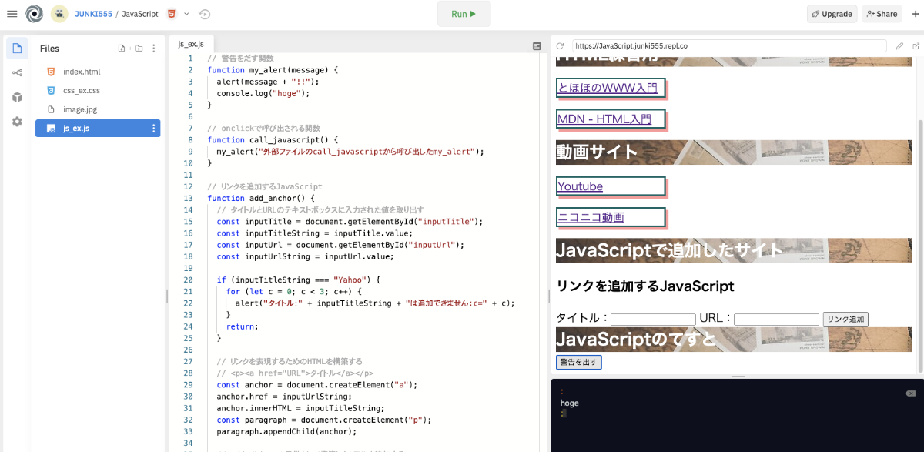Click the Add file icon
This screenshot has width=924, height=452.
pos(122,49)
